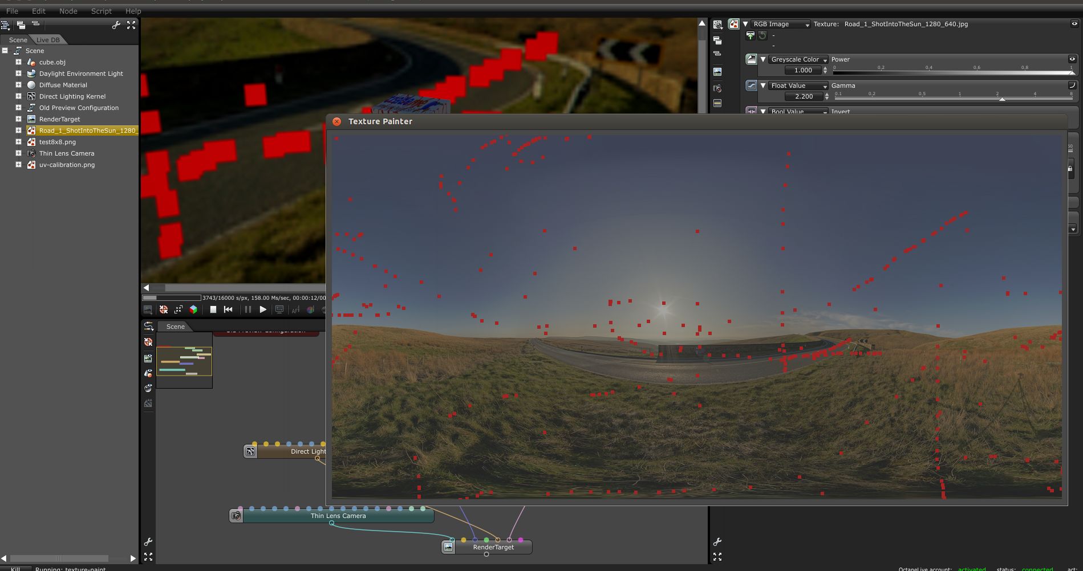The width and height of the screenshot is (1083, 571).
Task: Open node inspector wrench settings
Action: pyautogui.click(x=717, y=542)
